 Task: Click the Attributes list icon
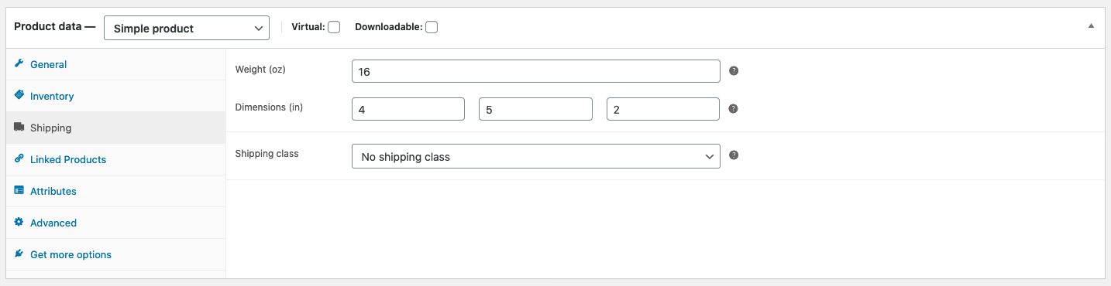coord(19,190)
